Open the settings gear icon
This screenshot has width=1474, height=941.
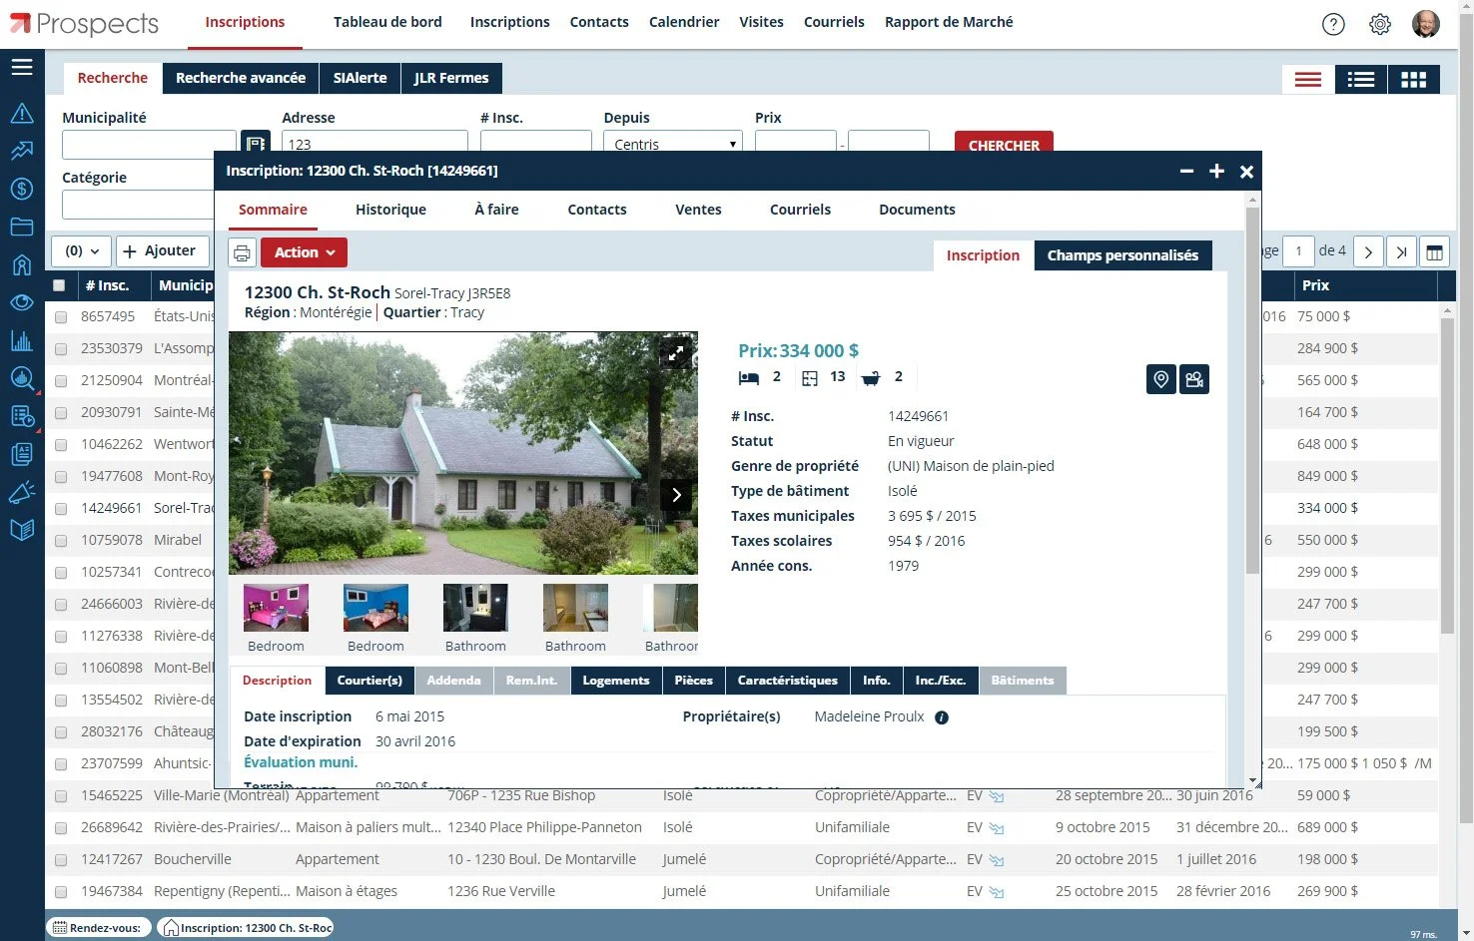(x=1380, y=24)
